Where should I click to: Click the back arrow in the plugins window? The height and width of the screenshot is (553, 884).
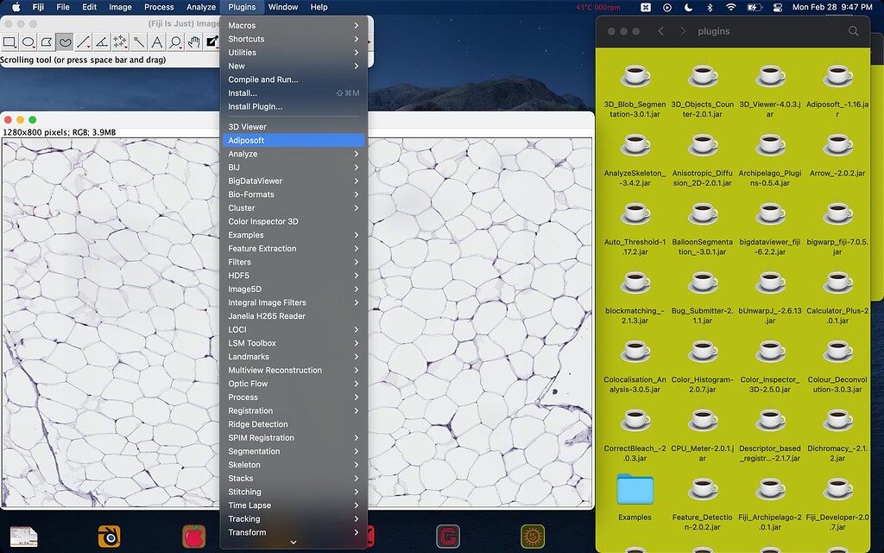[x=661, y=31]
